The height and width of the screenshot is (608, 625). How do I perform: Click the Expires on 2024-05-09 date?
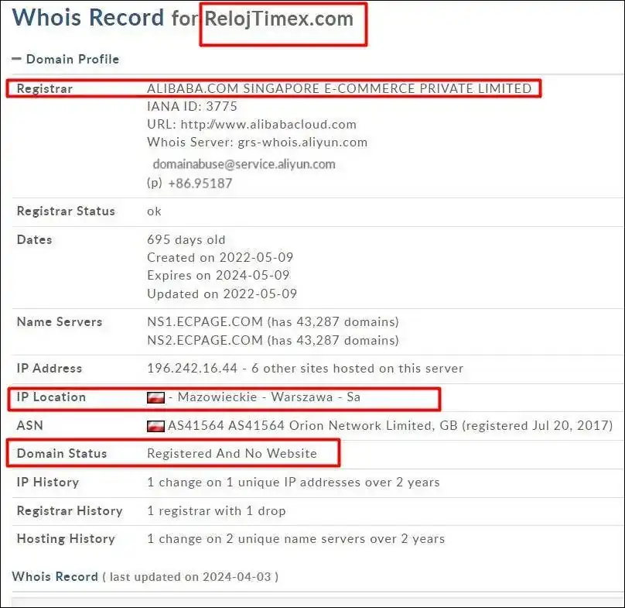[x=218, y=275]
